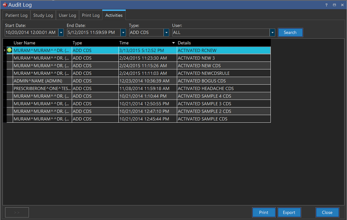Click the sort arrow in Time column
The width and height of the screenshot is (347, 220).
(x=173, y=43)
